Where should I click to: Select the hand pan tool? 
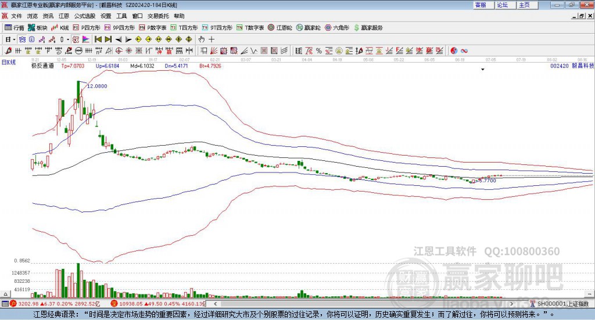pos(201,39)
